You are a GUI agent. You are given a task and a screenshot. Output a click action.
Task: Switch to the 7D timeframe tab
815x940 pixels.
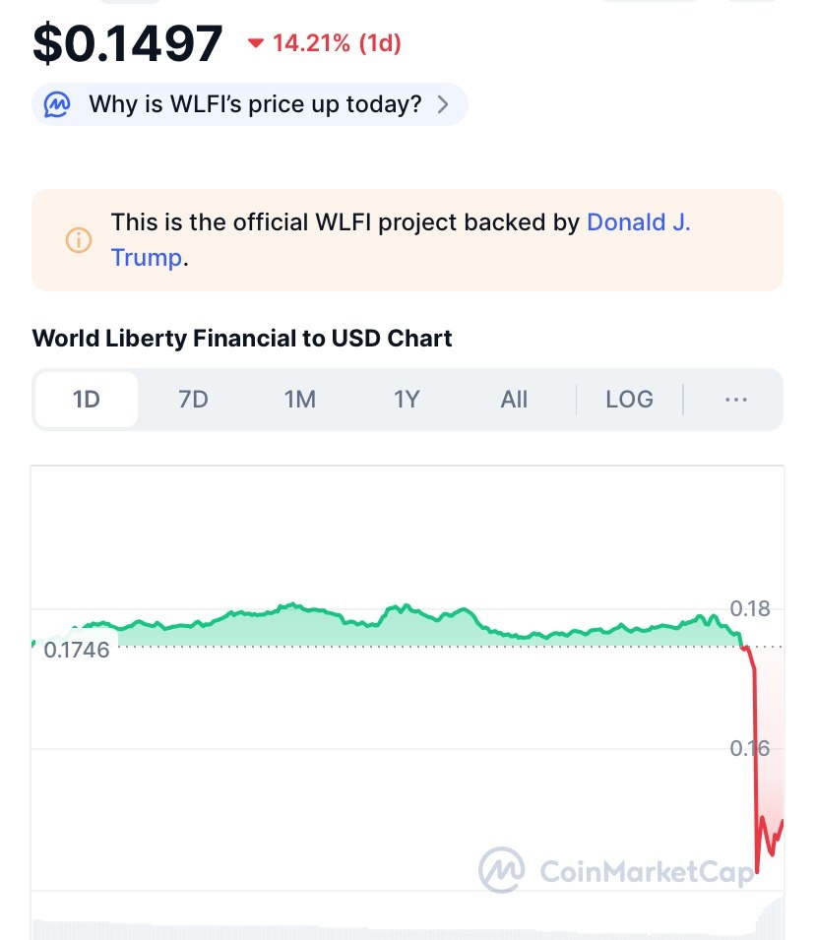click(x=193, y=400)
